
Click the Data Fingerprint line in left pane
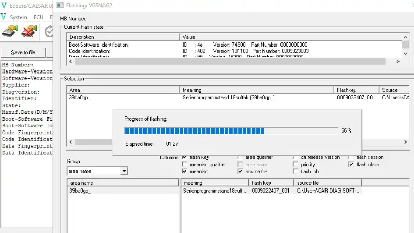[27, 146]
